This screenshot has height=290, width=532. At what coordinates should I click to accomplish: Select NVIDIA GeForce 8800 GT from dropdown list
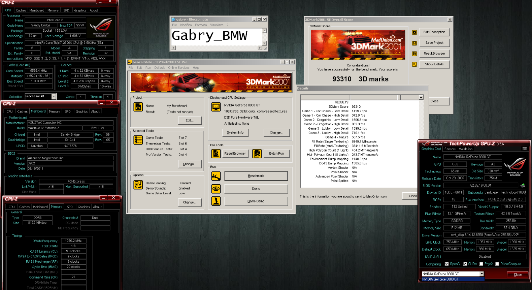[x=453, y=279]
